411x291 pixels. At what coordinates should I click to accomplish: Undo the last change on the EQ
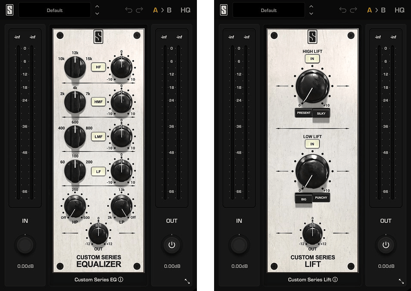130,9
